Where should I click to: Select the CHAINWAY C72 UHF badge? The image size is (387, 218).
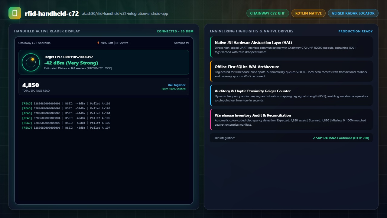(x=268, y=13)
